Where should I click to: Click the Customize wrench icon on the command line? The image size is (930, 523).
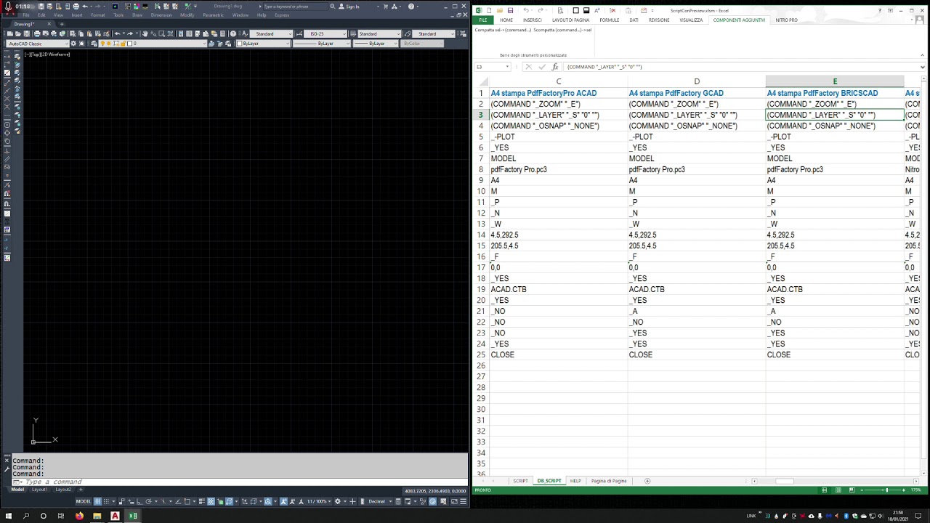pyautogui.click(x=7, y=469)
